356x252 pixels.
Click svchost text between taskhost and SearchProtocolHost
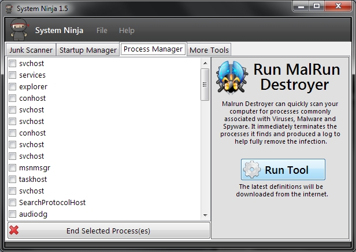[32, 191]
